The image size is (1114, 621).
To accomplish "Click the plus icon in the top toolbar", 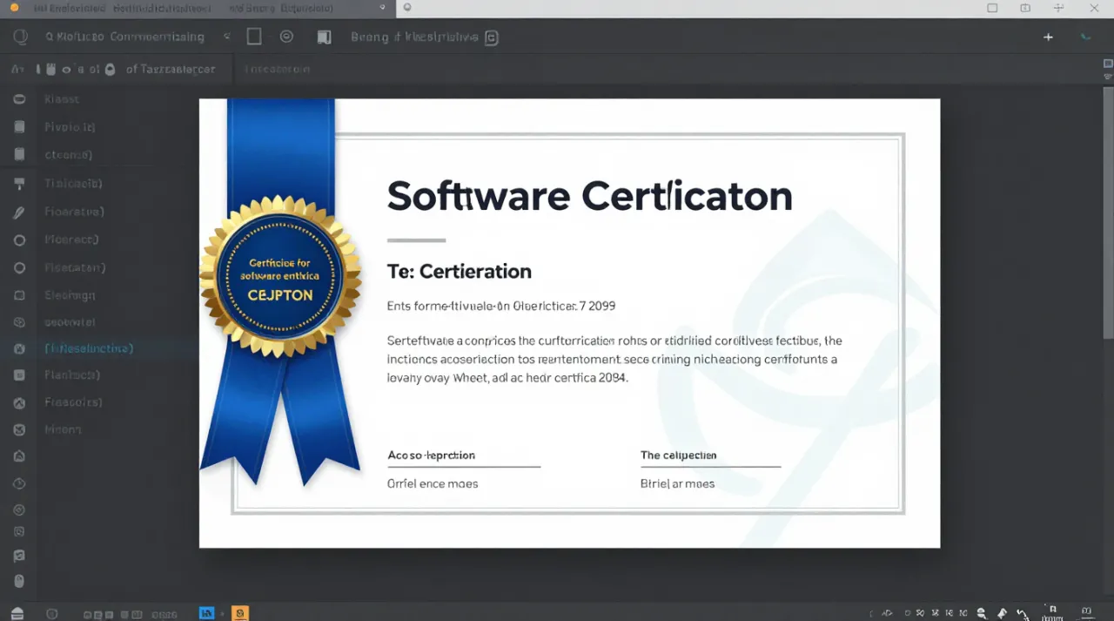I will click(1048, 37).
